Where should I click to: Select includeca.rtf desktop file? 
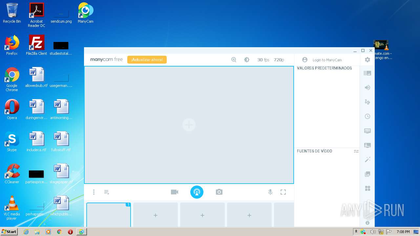(36, 142)
